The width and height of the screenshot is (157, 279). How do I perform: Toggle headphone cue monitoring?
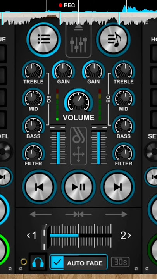(x=38, y=262)
